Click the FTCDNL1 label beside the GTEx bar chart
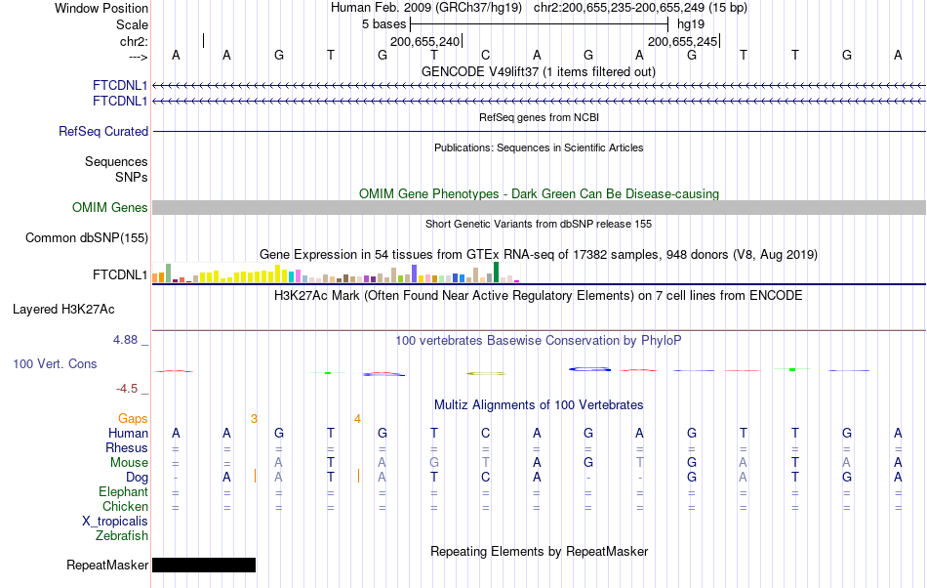Image resolution: width=927 pixels, height=588 pixels. pyautogui.click(x=120, y=275)
